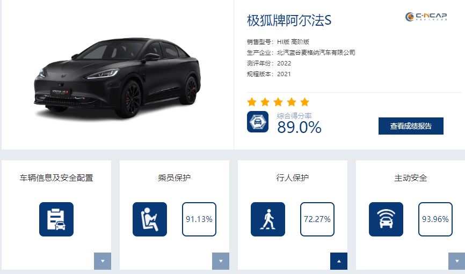
Task: Click the black ARCFOX Alpha S car photo
Action: [117, 78]
